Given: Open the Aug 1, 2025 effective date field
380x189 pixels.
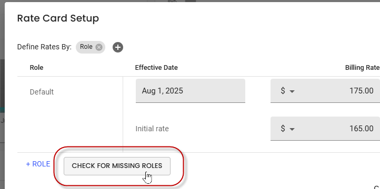Looking at the screenshot, I should click(190, 91).
